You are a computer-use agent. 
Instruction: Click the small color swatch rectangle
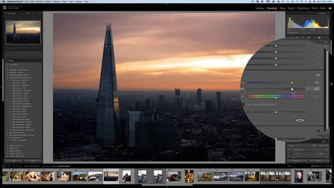point(300,120)
